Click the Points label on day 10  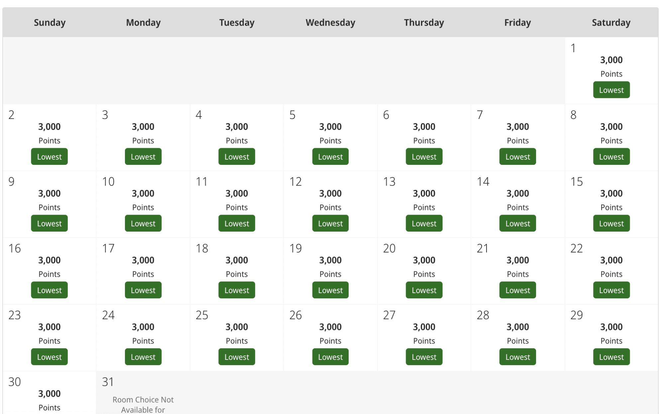tap(143, 207)
